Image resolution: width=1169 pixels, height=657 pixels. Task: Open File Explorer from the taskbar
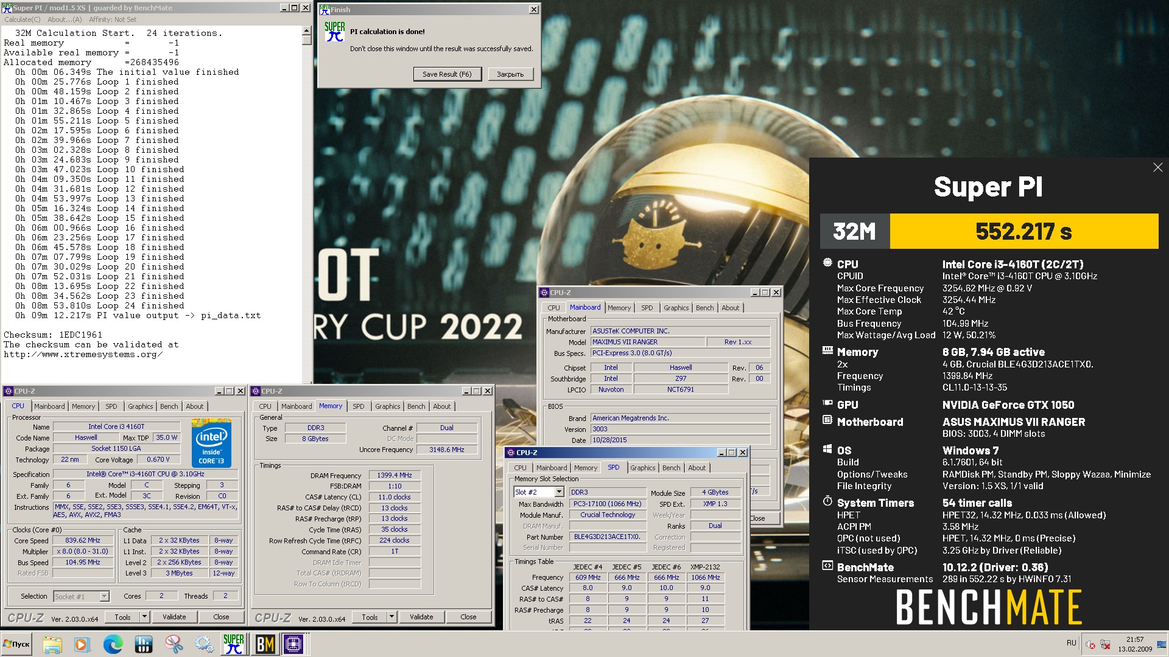pyautogui.click(x=52, y=644)
